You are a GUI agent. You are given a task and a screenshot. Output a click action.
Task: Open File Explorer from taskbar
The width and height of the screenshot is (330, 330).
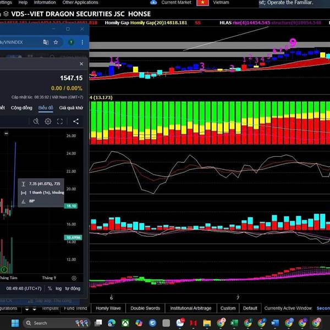pos(207,323)
